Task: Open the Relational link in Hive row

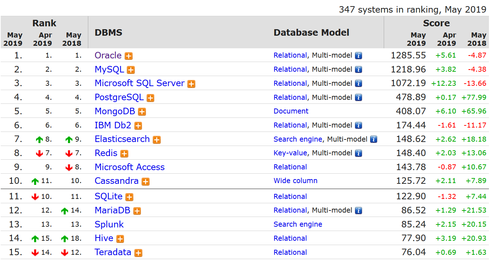Action: 290,238
